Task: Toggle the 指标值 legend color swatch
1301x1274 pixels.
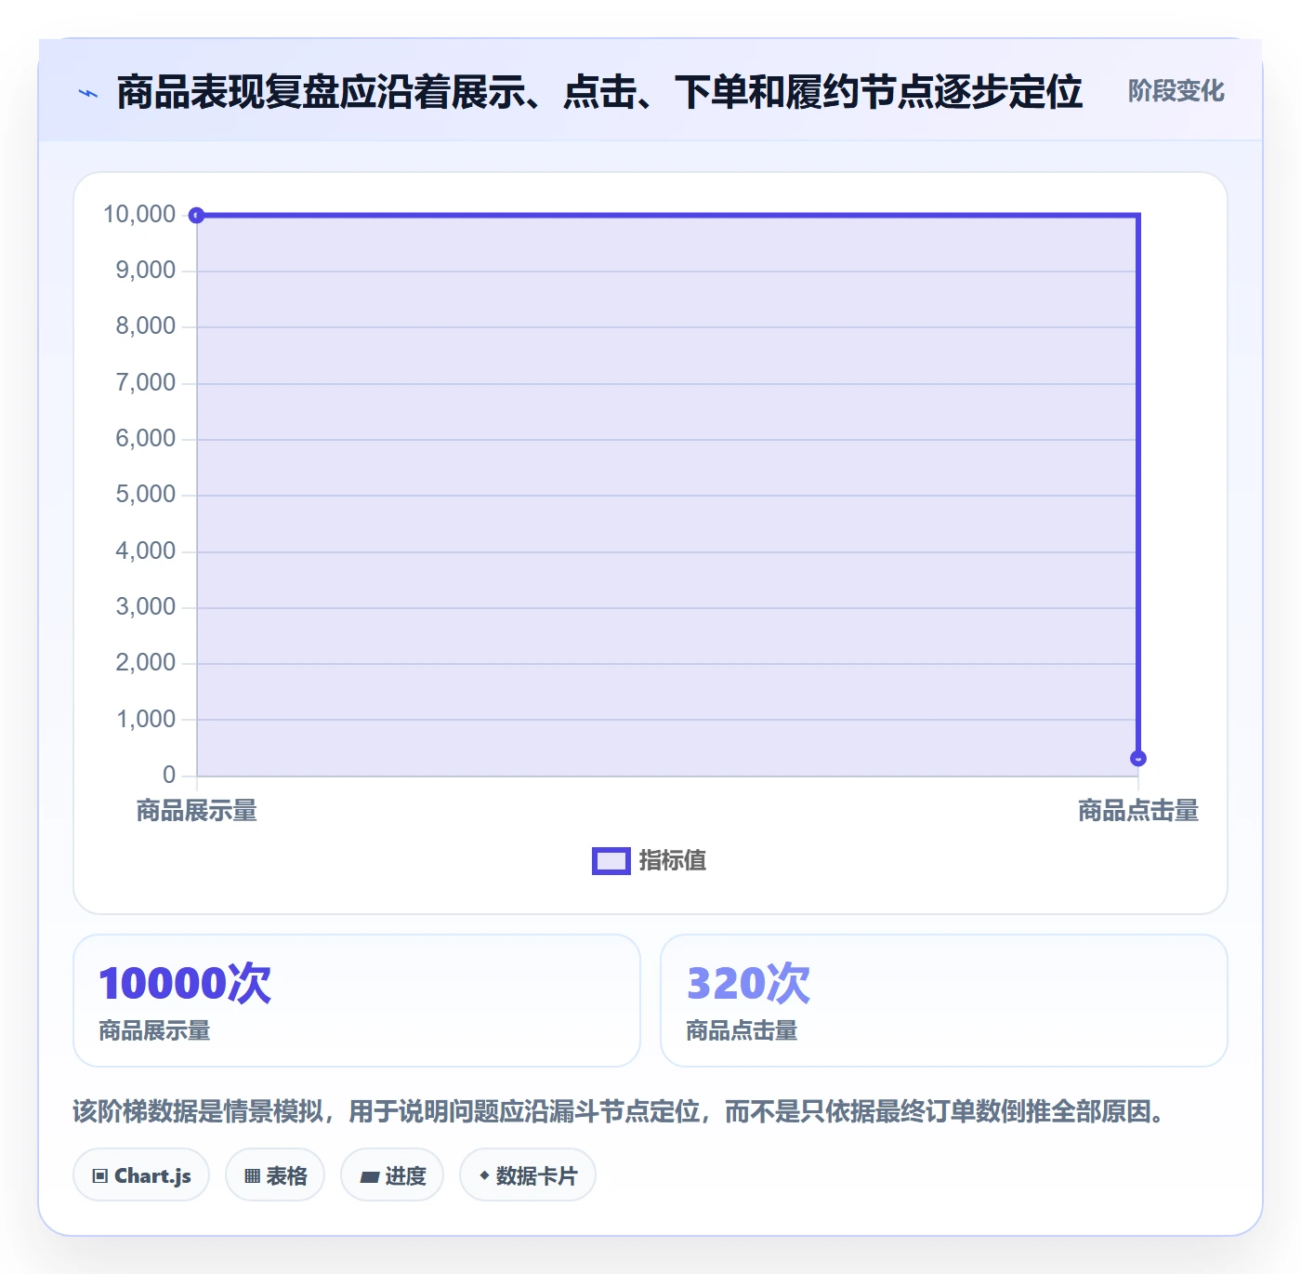Action: tap(611, 861)
